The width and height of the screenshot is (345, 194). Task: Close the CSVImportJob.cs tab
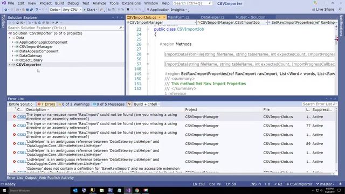click(x=164, y=17)
